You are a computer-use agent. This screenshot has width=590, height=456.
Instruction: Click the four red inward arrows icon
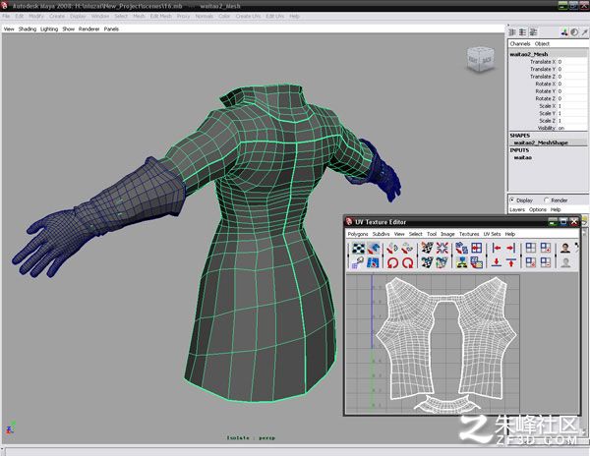(442, 248)
